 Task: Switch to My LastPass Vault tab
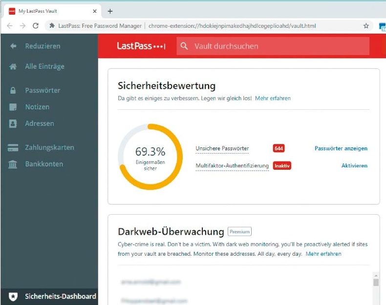(x=52, y=11)
